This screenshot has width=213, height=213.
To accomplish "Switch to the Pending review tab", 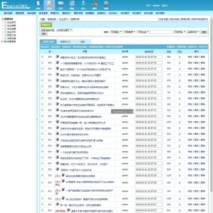I will (65, 42).
